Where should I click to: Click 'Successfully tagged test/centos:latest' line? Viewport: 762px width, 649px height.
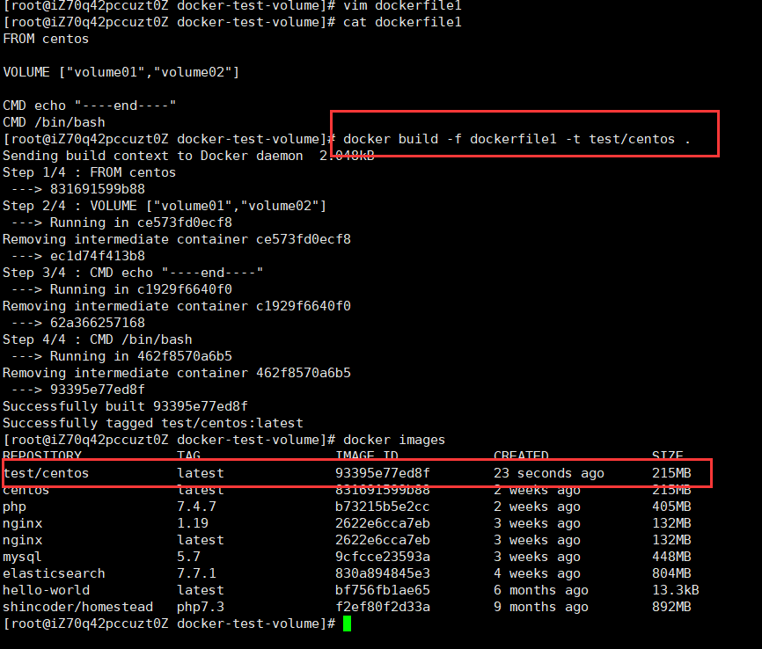[x=152, y=423]
